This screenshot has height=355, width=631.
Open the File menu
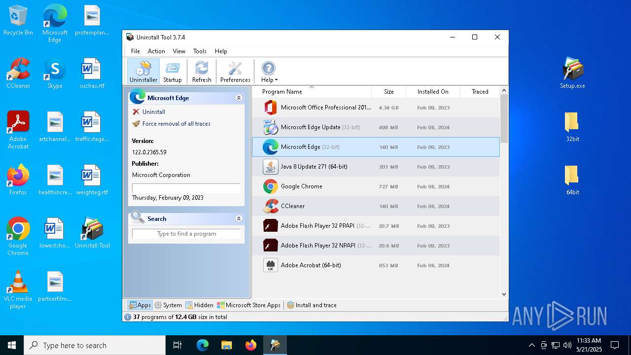(136, 51)
